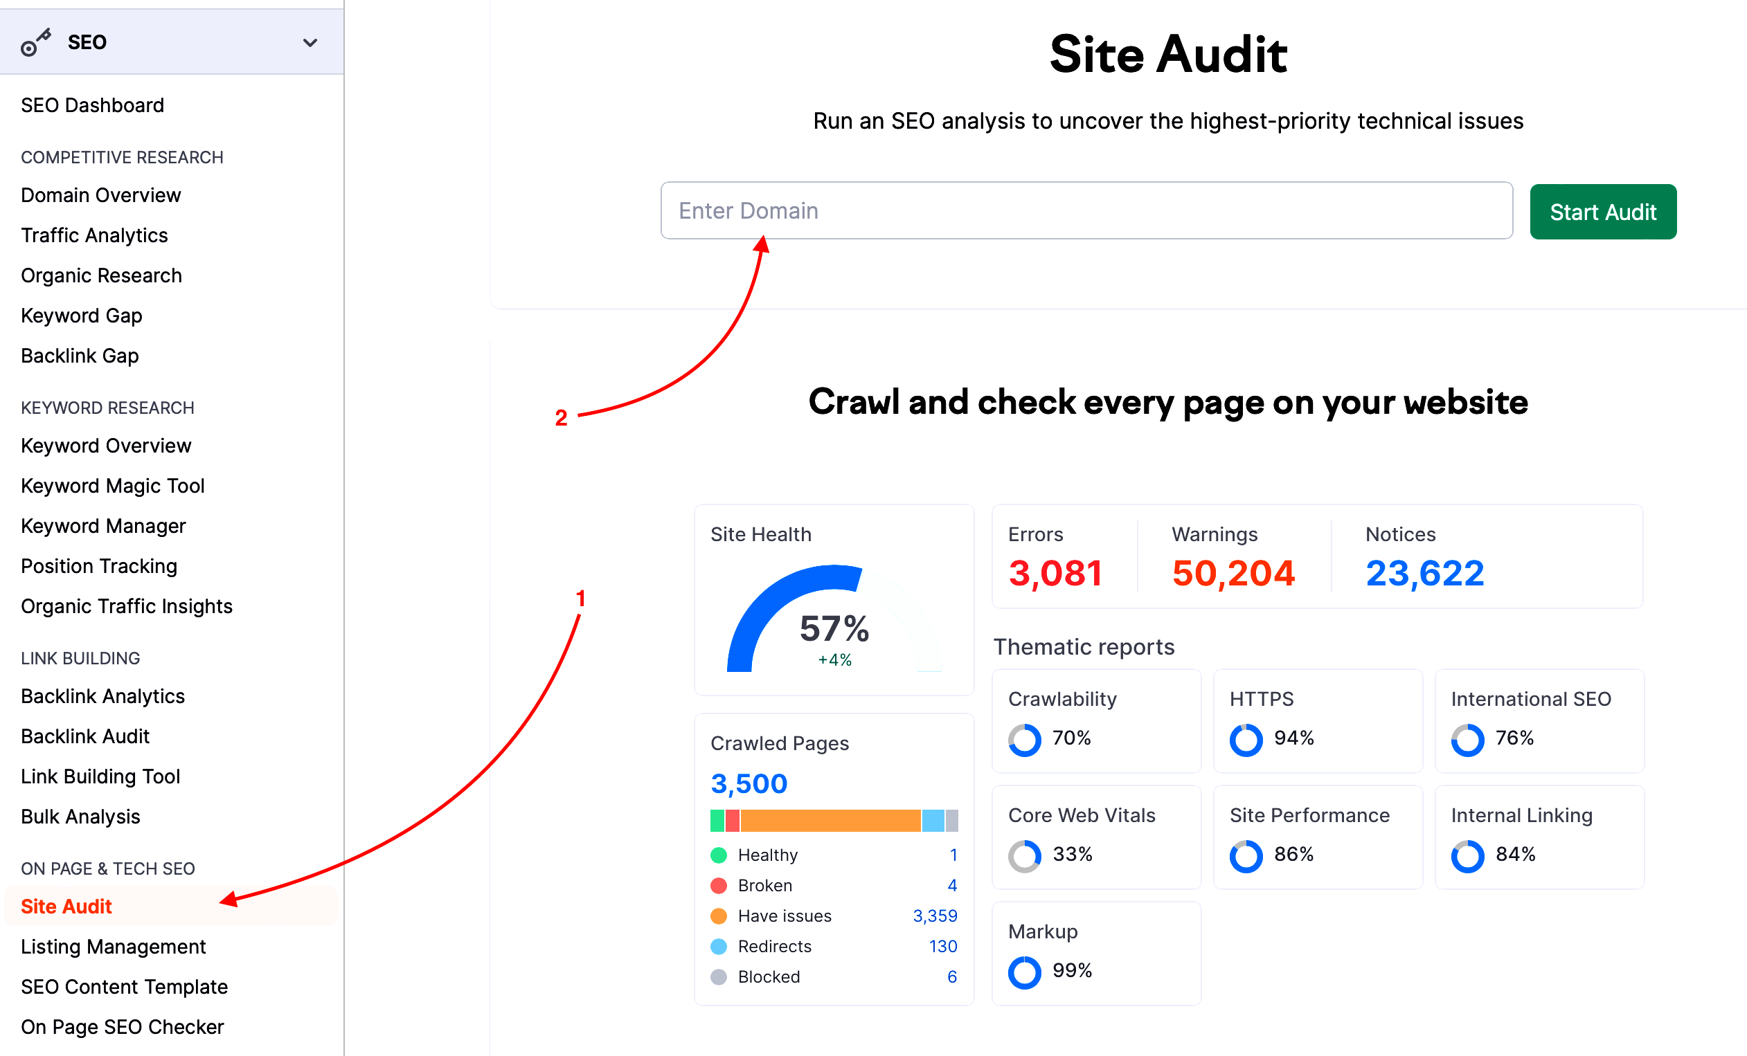Open Keyword Magic Tool menu item

click(x=113, y=486)
